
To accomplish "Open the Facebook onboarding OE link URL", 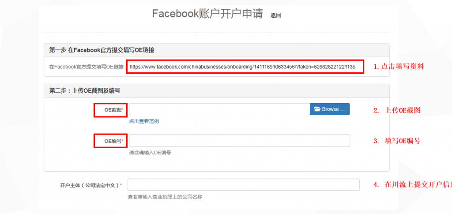I will click(242, 67).
